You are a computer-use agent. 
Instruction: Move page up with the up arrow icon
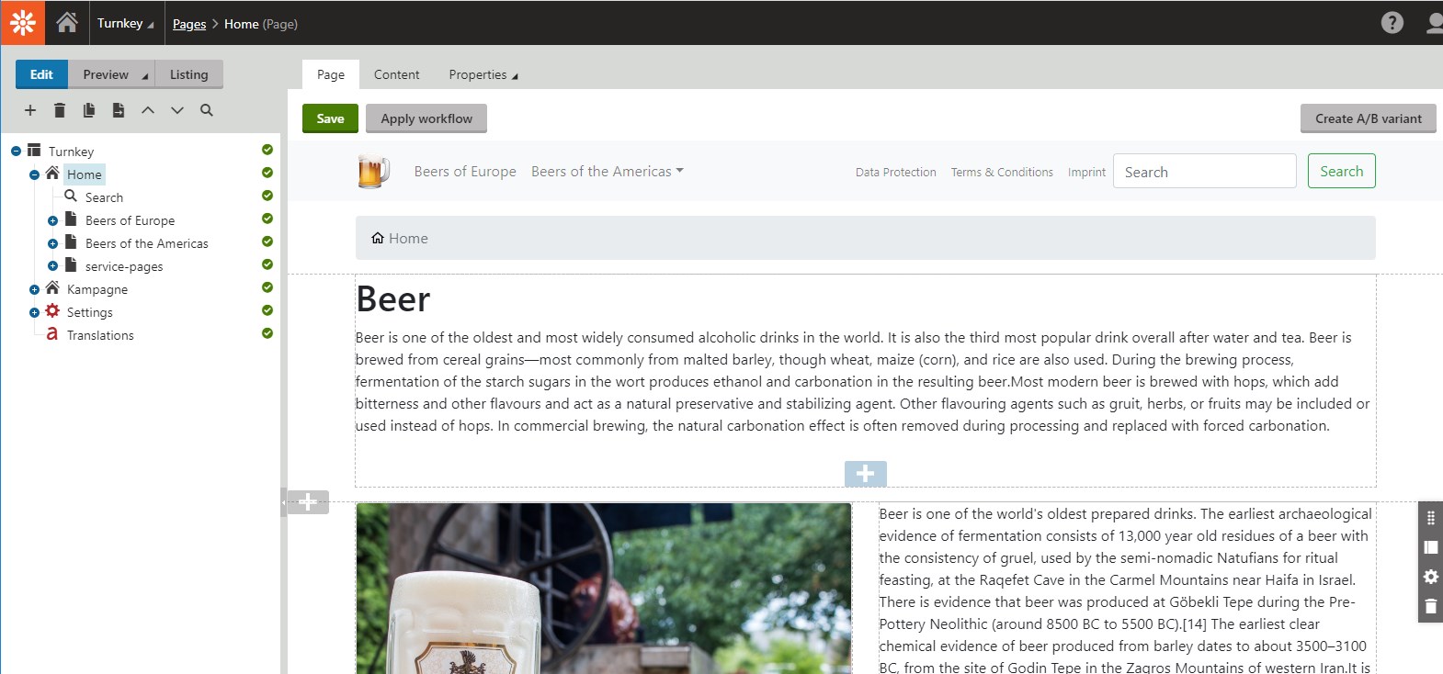point(148,110)
